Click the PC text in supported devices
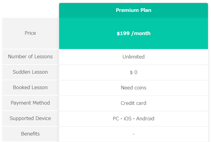Viewport: 211px width, 142px height. pyautogui.click(x=116, y=119)
